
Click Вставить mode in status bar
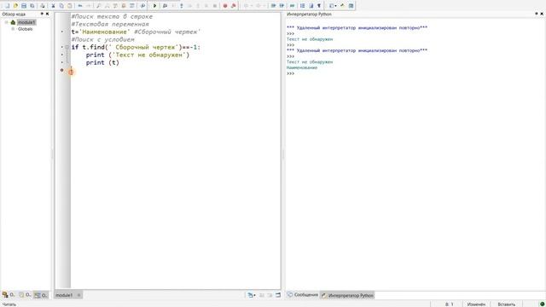[x=506, y=304]
